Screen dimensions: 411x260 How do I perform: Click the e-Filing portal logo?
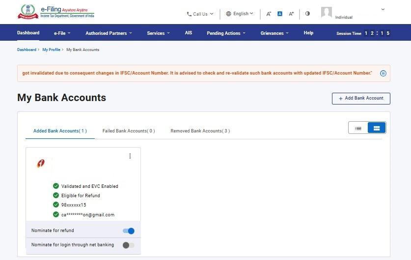(x=55, y=12)
